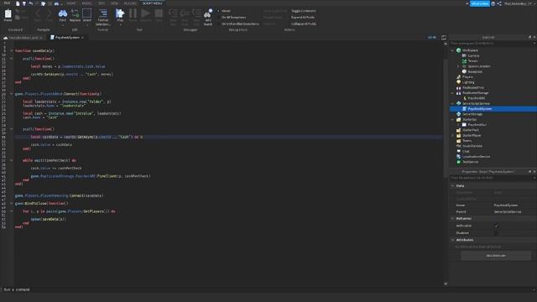Toggle the Disabled checkbox
This screenshot has width=537, height=302.
(x=496, y=233)
